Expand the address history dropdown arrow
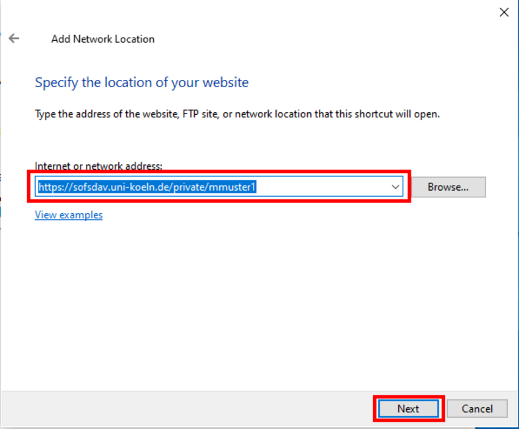The image size is (519, 429). coord(396,187)
